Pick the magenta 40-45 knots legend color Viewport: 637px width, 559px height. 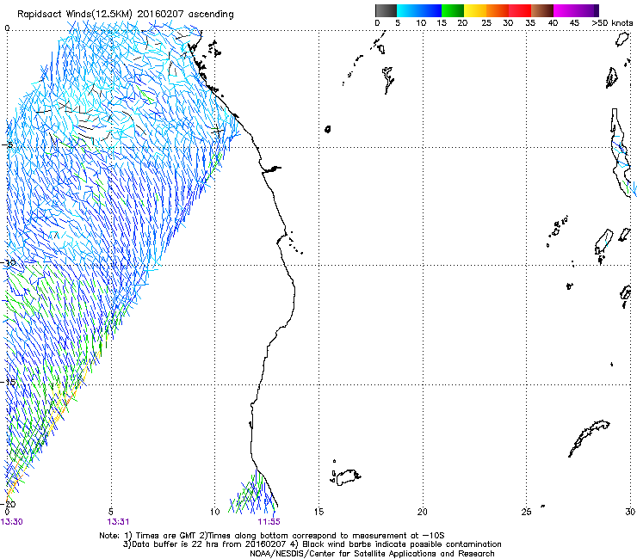pyautogui.click(x=565, y=10)
